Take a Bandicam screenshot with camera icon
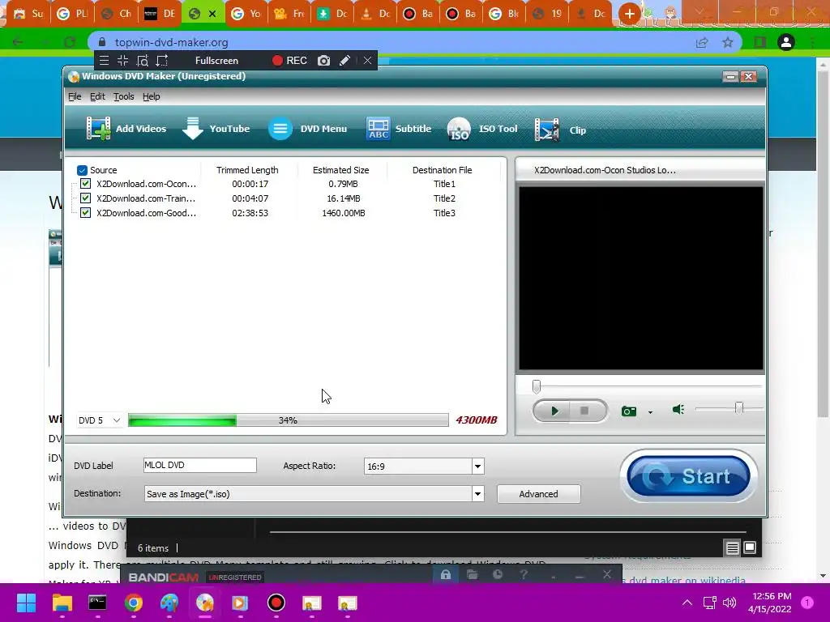830x622 pixels. point(324,60)
